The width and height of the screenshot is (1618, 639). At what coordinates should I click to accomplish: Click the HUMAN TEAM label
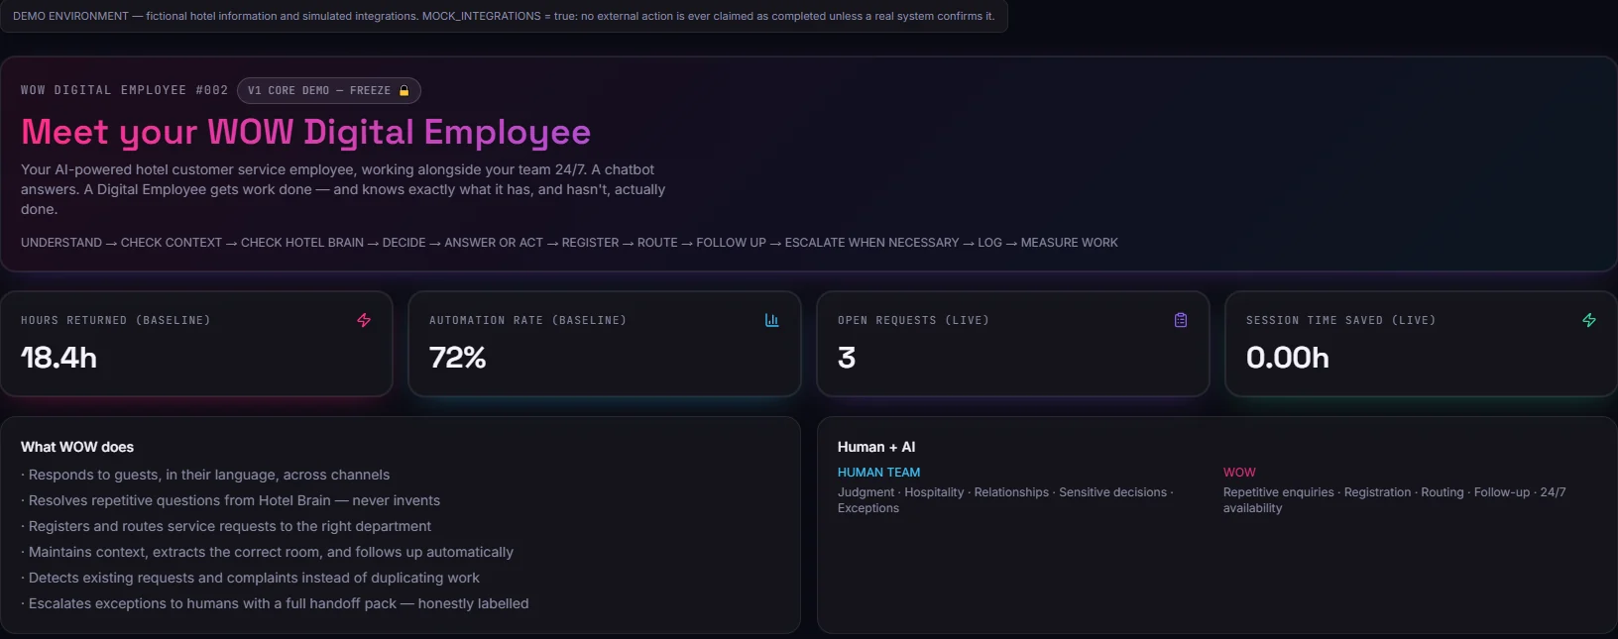(879, 473)
